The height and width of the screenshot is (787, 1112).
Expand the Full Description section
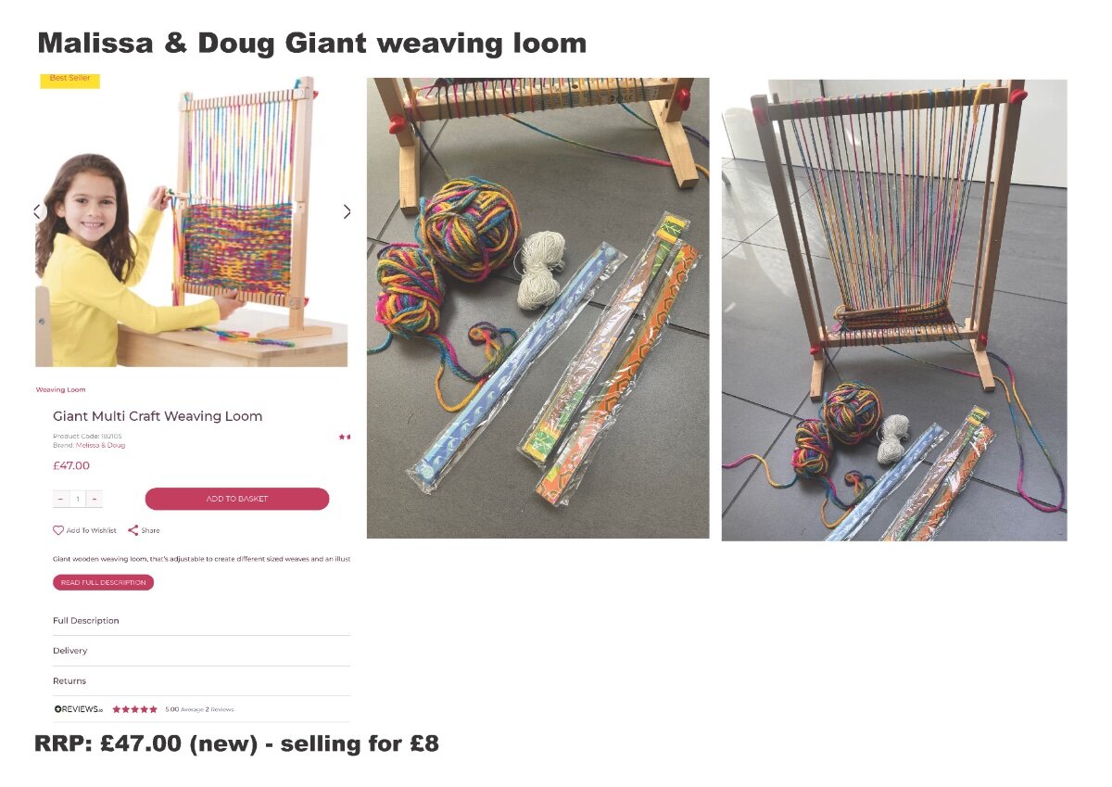201,621
